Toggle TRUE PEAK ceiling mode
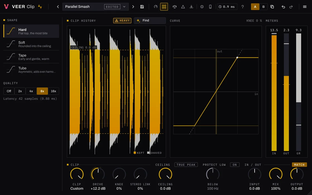The width and height of the screenshot is (312, 195). coord(186,165)
